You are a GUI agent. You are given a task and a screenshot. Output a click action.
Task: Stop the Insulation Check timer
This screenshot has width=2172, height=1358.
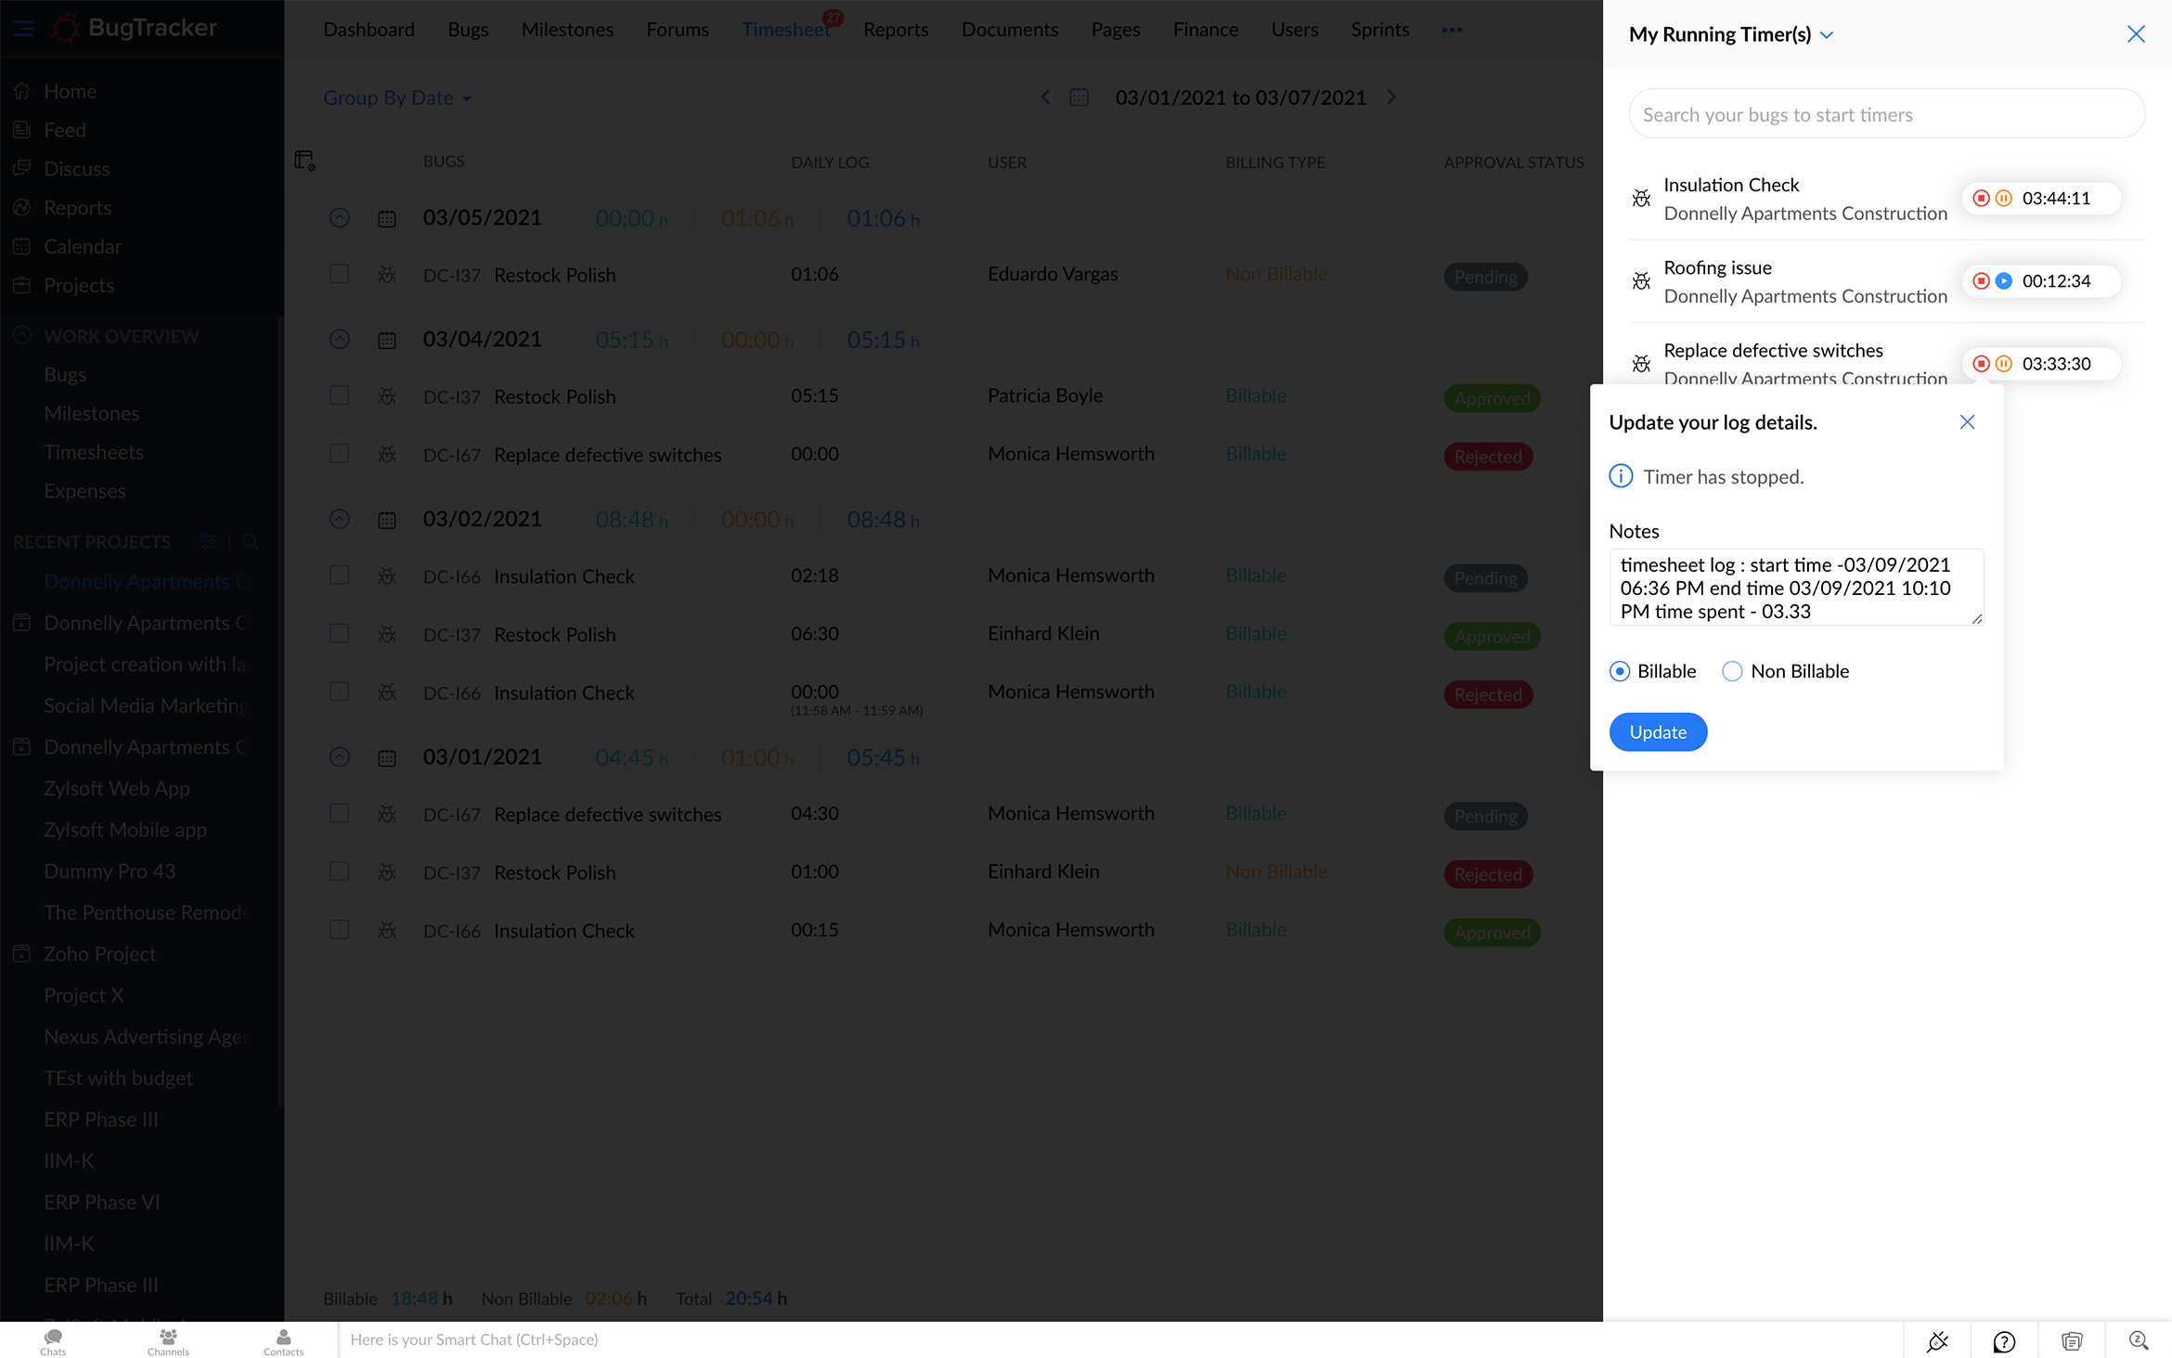(x=1981, y=198)
